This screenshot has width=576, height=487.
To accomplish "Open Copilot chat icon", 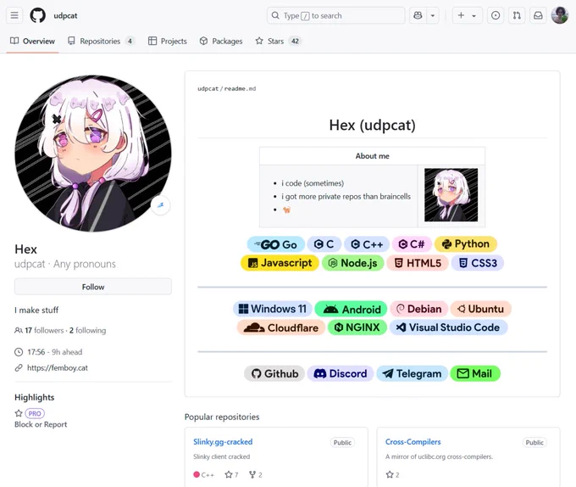I will 418,15.
